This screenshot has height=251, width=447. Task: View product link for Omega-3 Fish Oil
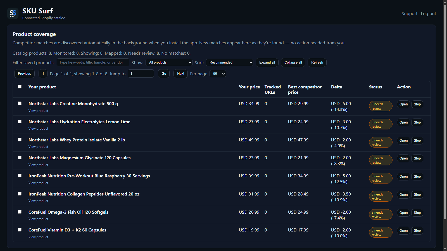tap(38, 219)
